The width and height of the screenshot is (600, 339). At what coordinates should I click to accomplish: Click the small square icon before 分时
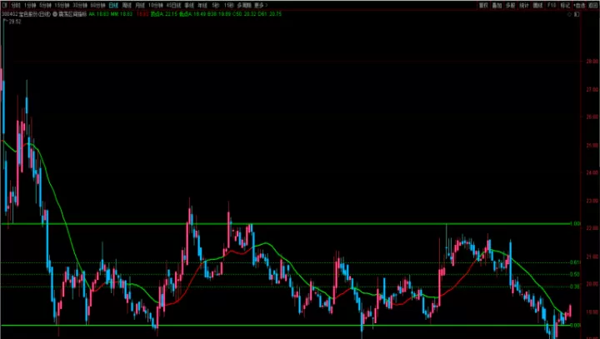(5, 5)
